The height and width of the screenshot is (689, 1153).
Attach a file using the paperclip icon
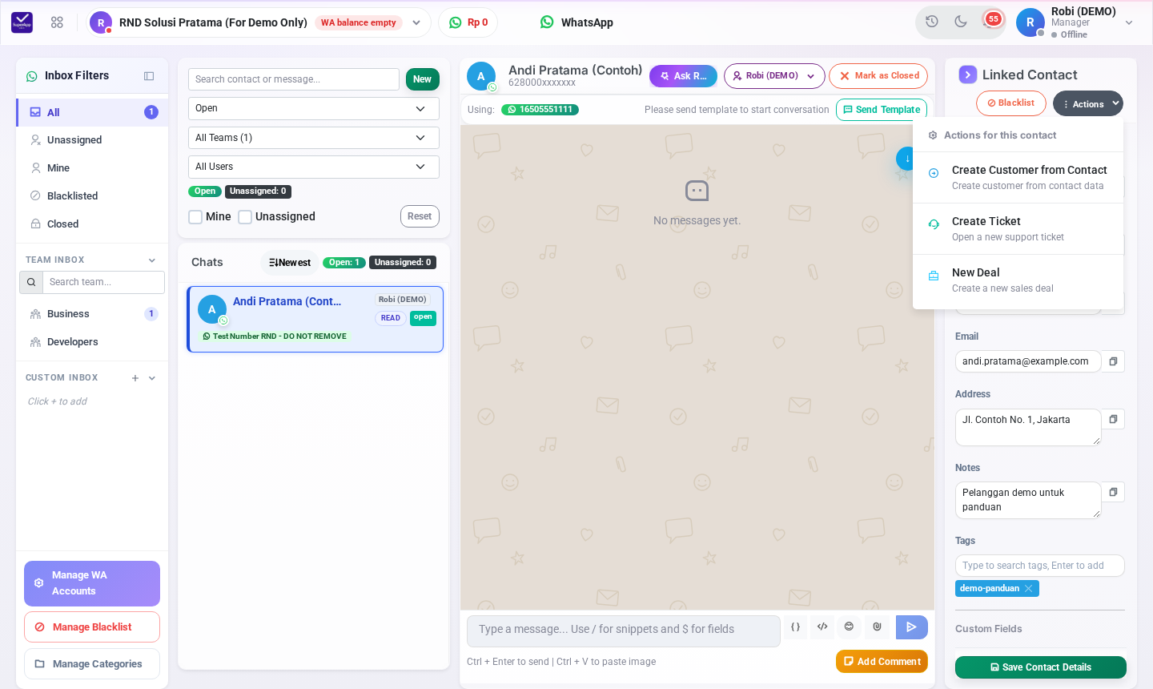coord(877,627)
